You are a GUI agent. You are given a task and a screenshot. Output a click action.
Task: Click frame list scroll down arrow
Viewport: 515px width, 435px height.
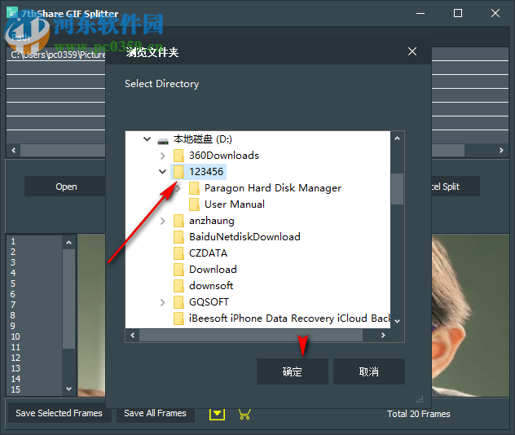[68, 389]
